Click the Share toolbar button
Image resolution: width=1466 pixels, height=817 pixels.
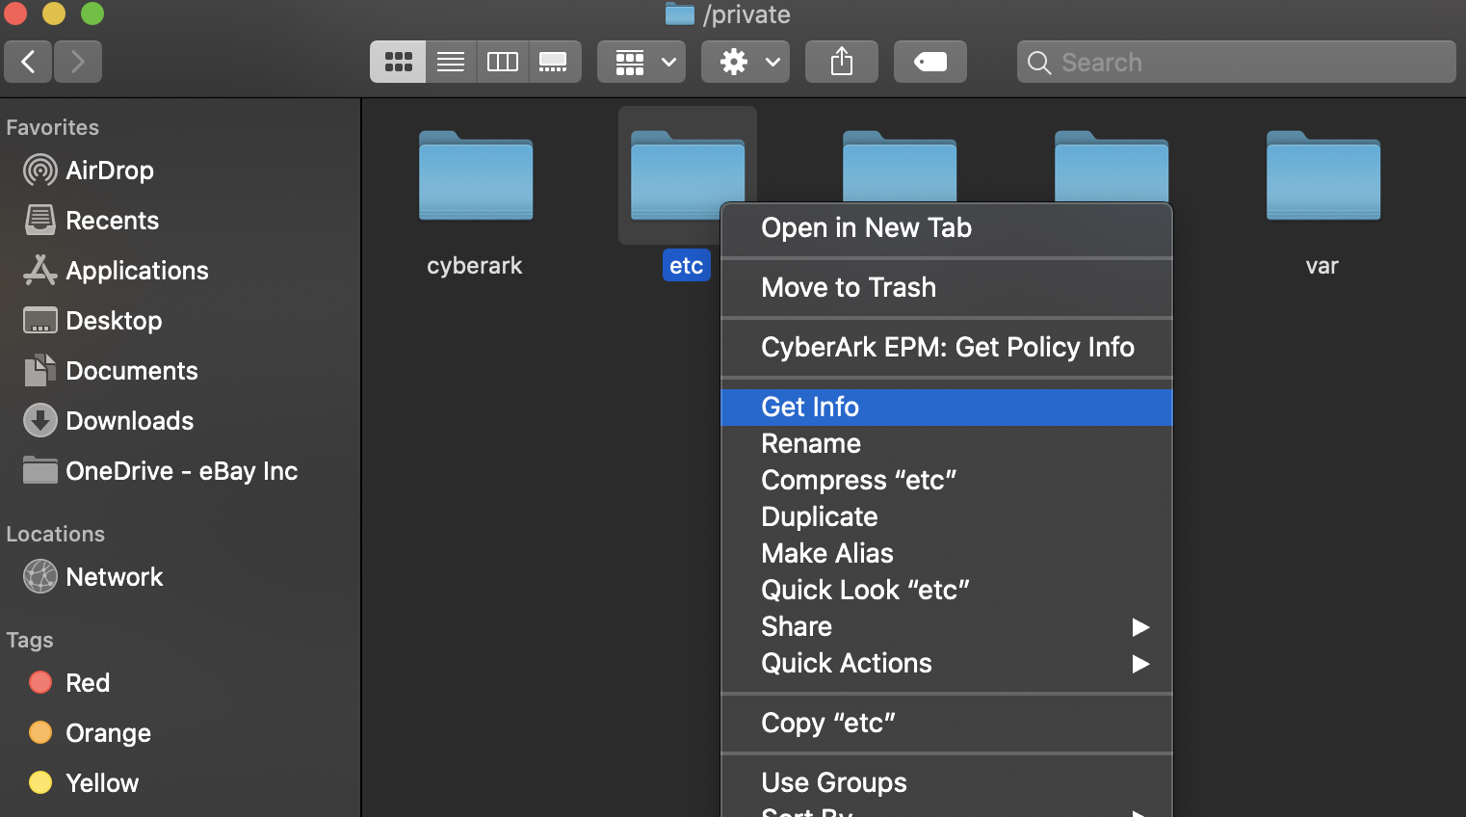tap(842, 62)
